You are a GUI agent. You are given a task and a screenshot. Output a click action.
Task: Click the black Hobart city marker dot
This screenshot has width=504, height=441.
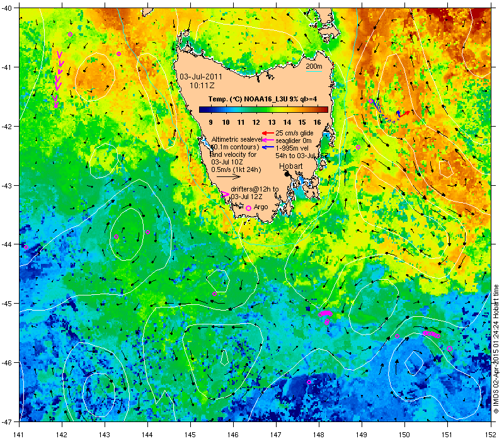(287, 174)
